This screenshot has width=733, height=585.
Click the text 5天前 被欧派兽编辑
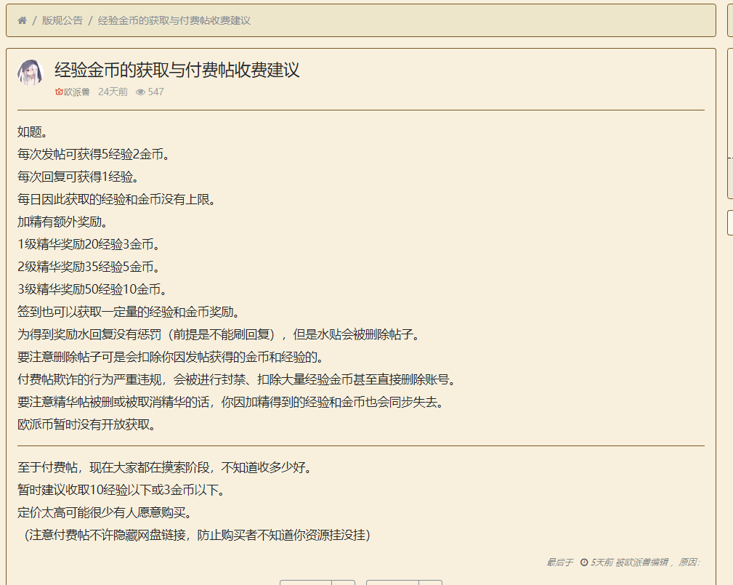(x=629, y=562)
